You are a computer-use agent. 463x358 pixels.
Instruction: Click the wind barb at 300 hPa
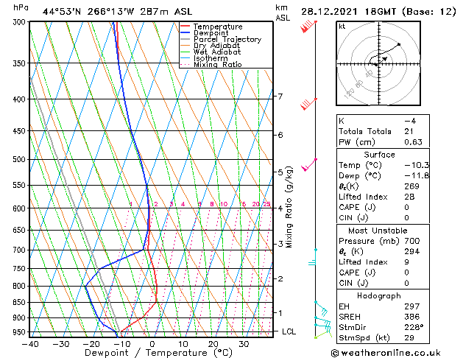coord(308,27)
